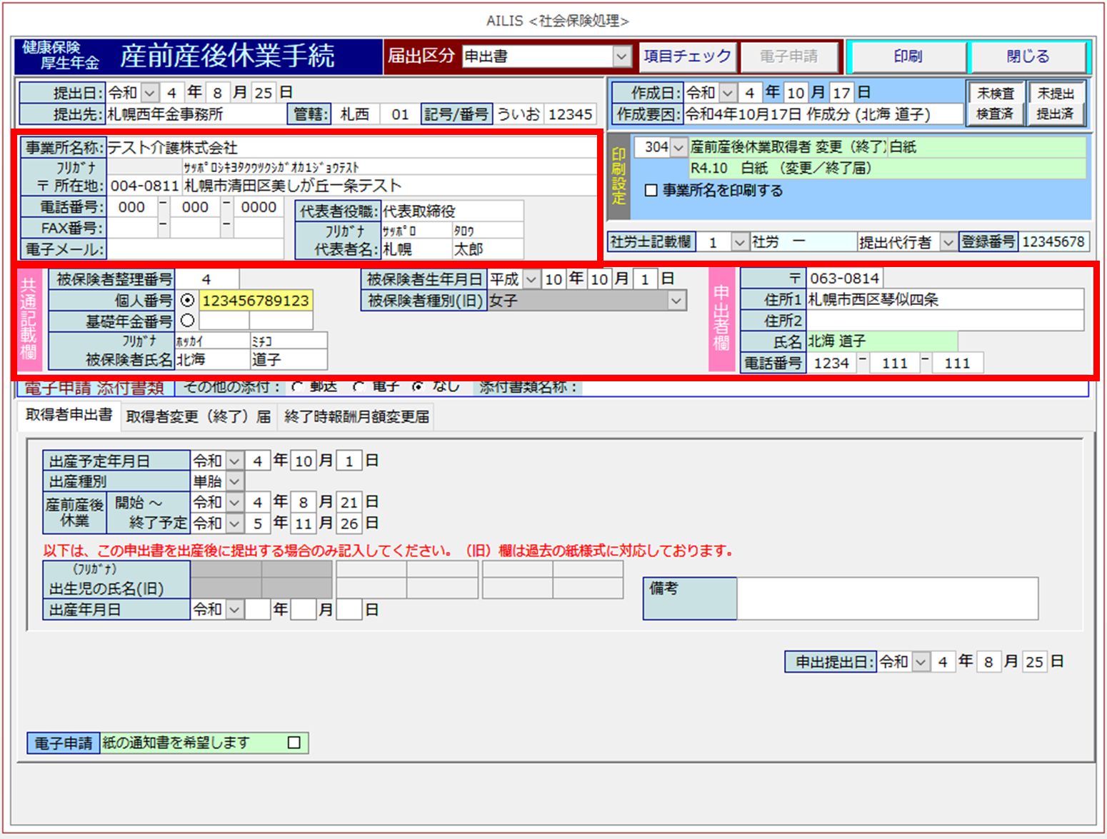Click the 項目チェック button
The height and width of the screenshot is (839, 1107).
(x=687, y=56)
